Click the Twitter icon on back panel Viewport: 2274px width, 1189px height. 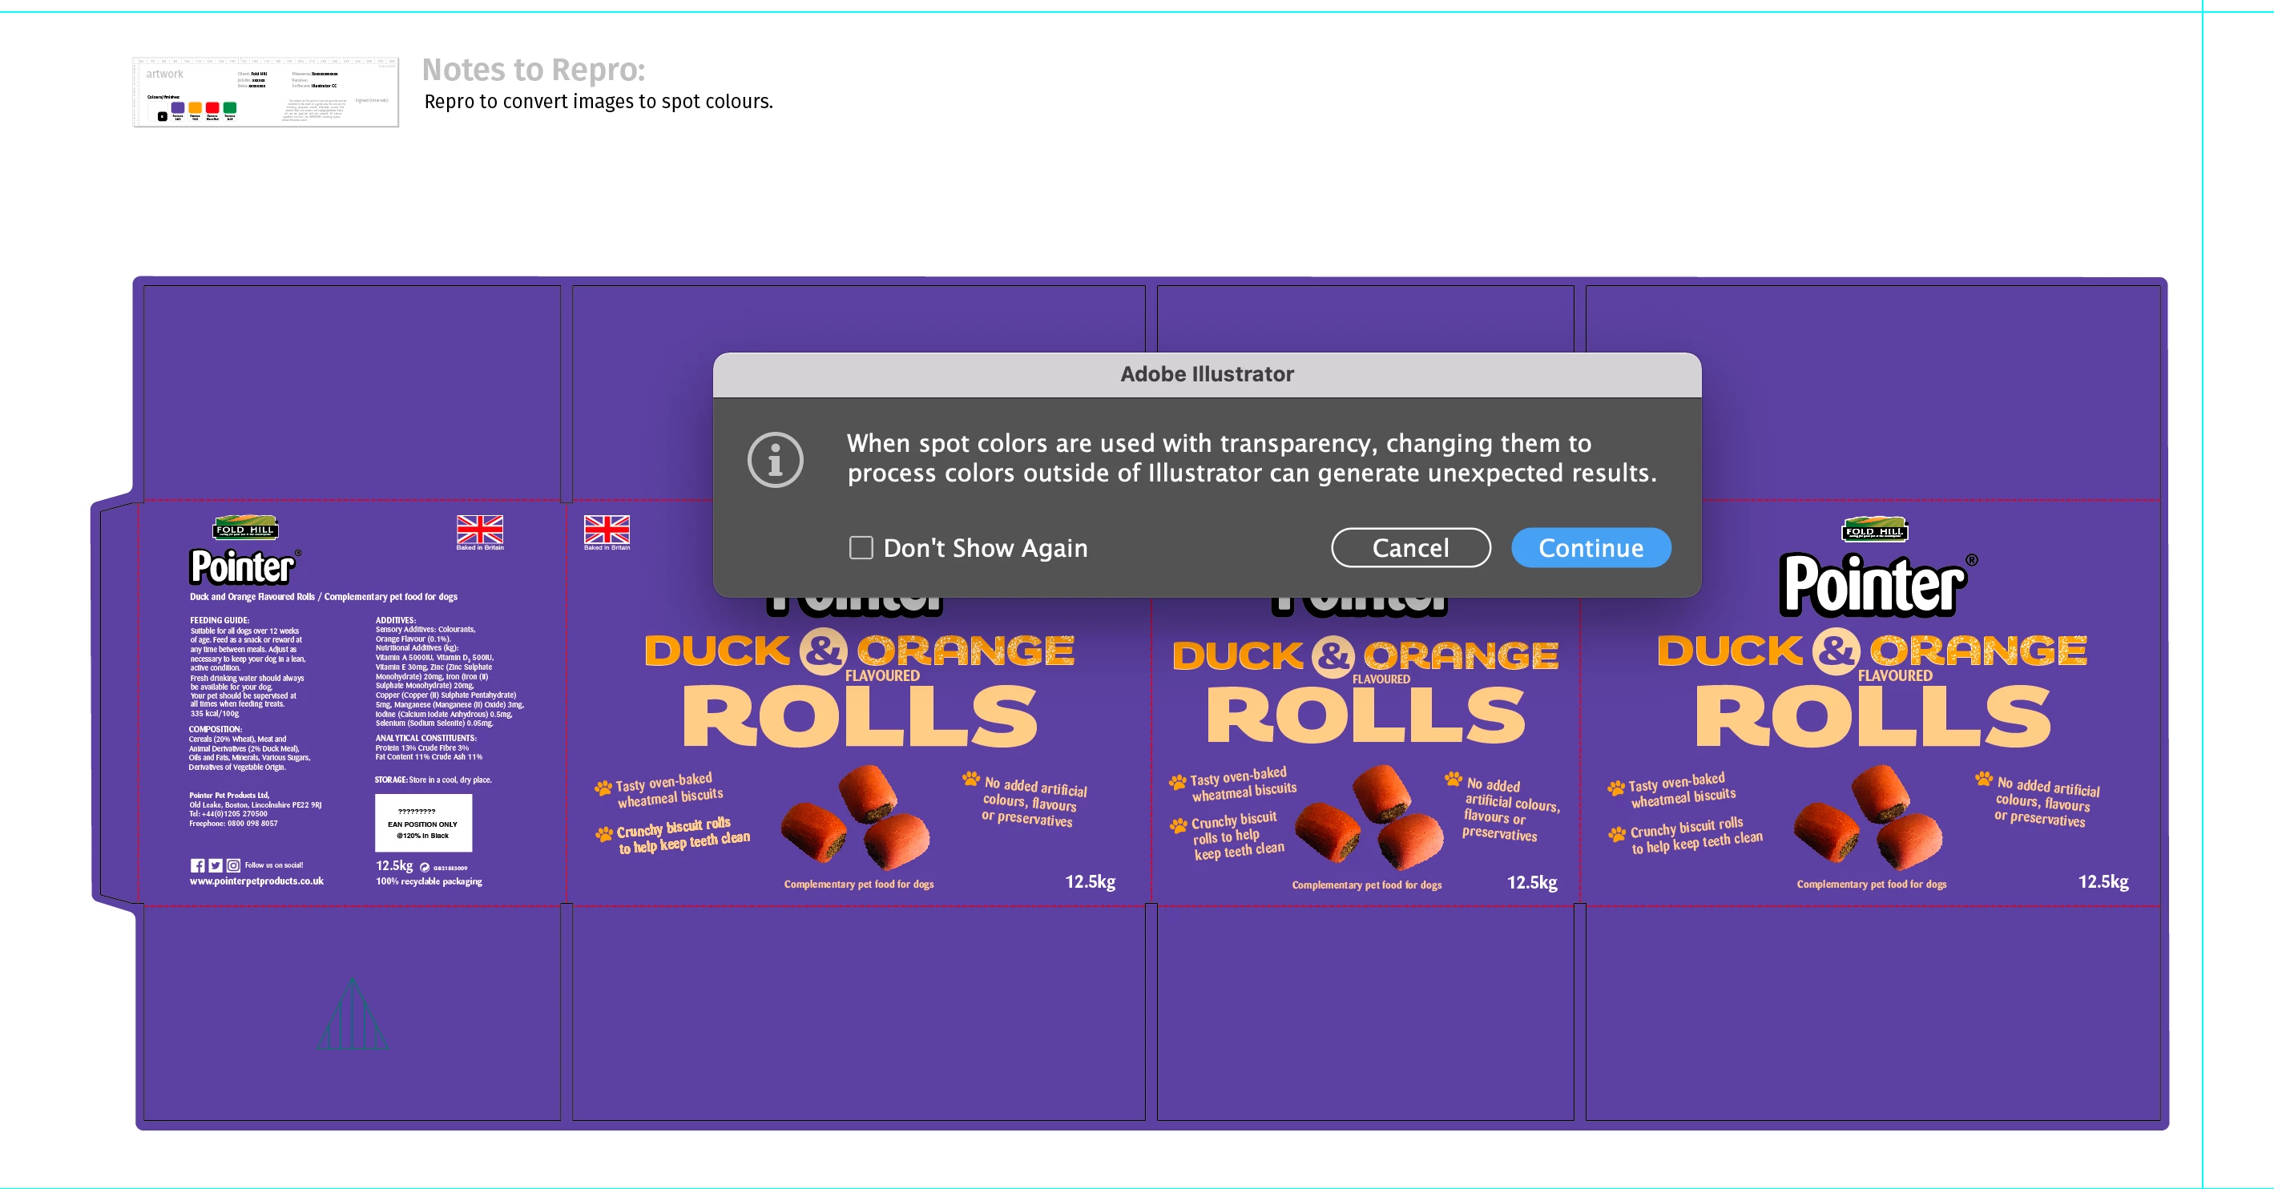216,866
